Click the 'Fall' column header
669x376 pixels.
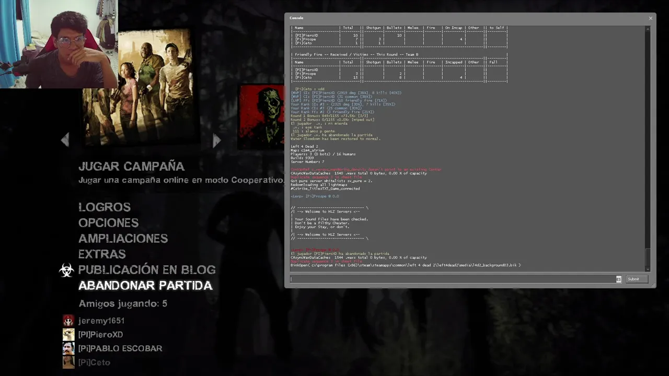tap(493, 62)
